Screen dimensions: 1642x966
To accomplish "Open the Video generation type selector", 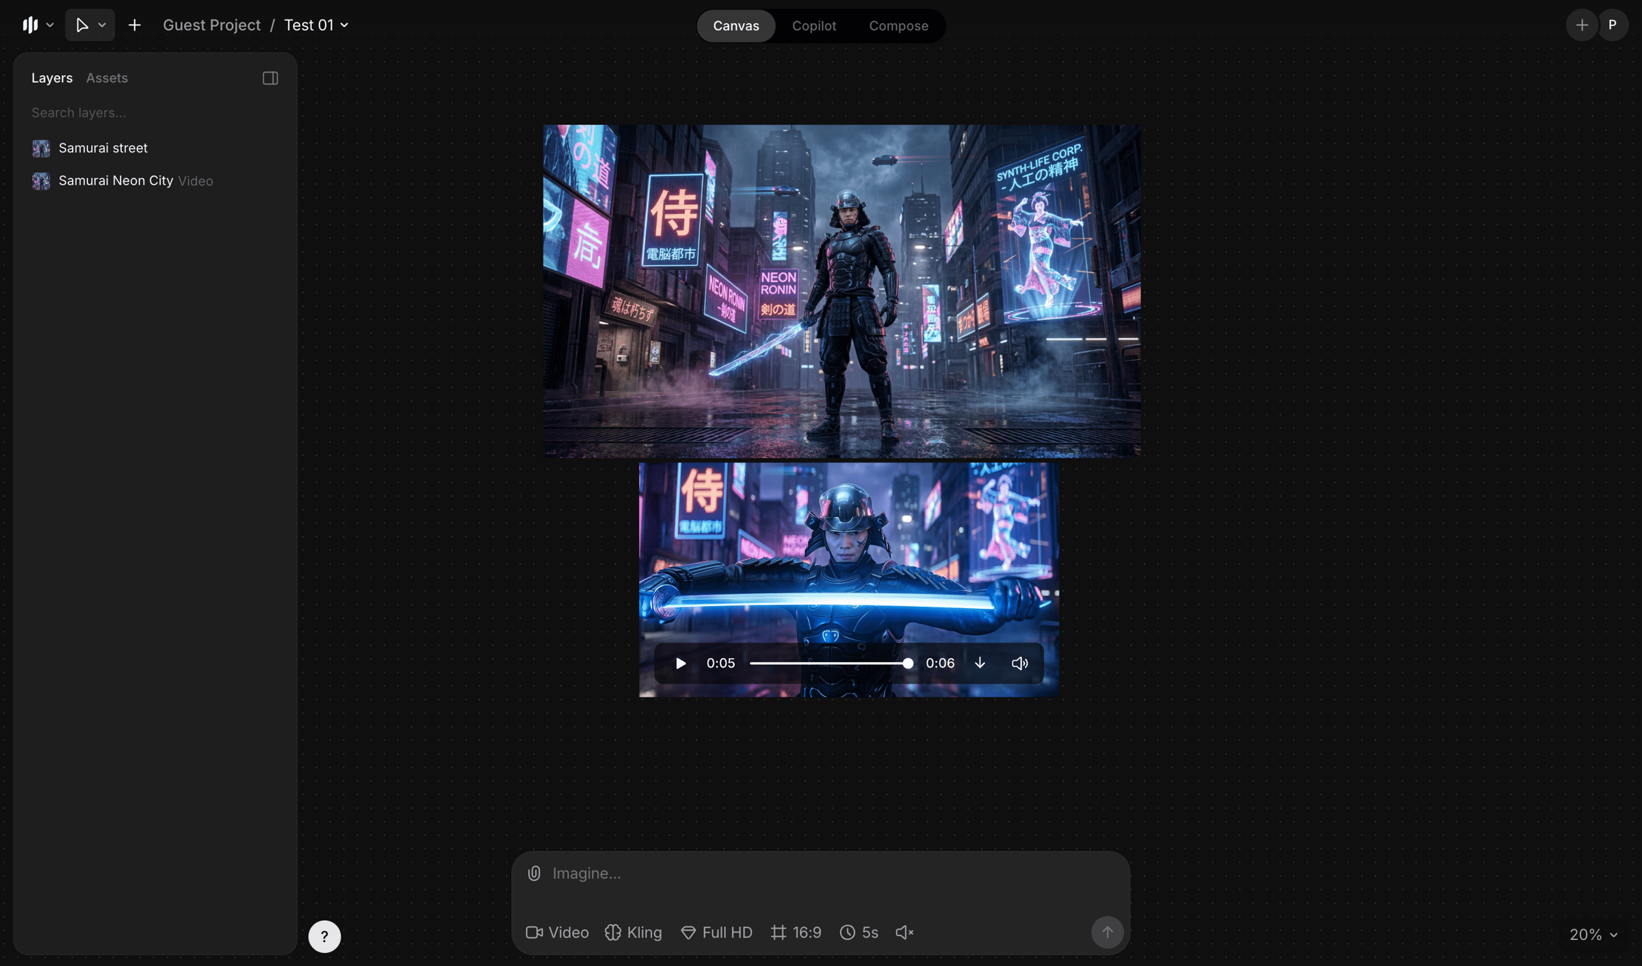I will coord(557,932).
